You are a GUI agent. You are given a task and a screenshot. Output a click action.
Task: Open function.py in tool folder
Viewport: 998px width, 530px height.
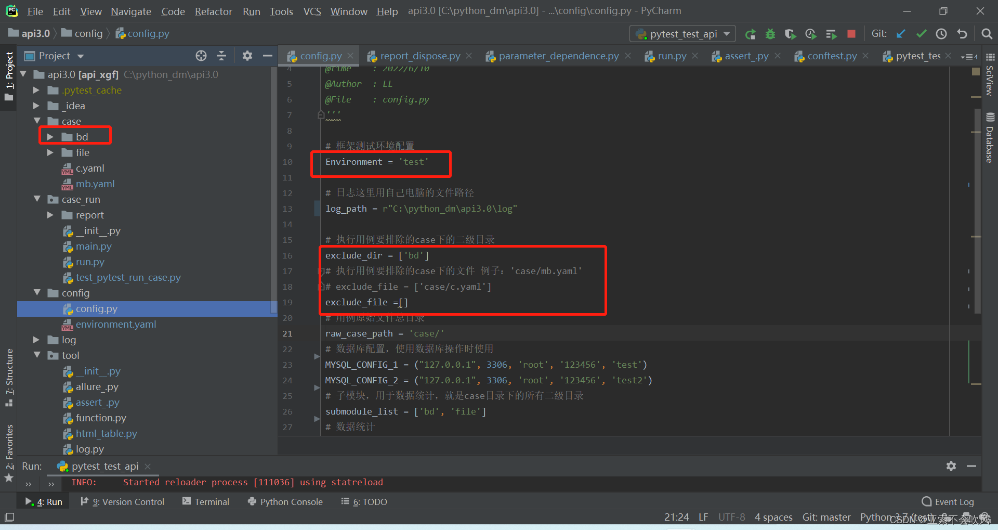(100, 418)
